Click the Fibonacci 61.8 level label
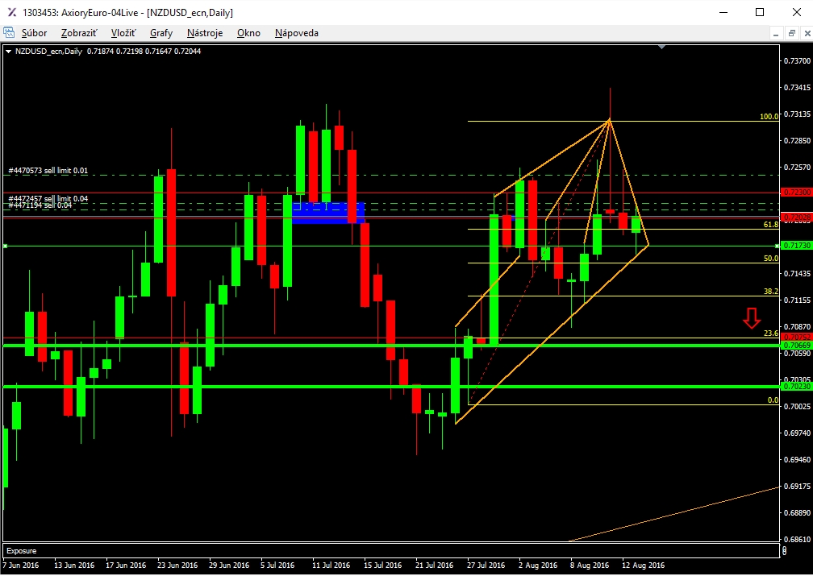Image resolution: width=813 pixels, height=576 pixels. point(771,224)
